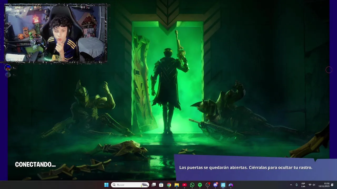The width and height of the screenshot is (337, 189).
Task: Open the game controller app in taskbar
Action: click(x=231, y=185)
